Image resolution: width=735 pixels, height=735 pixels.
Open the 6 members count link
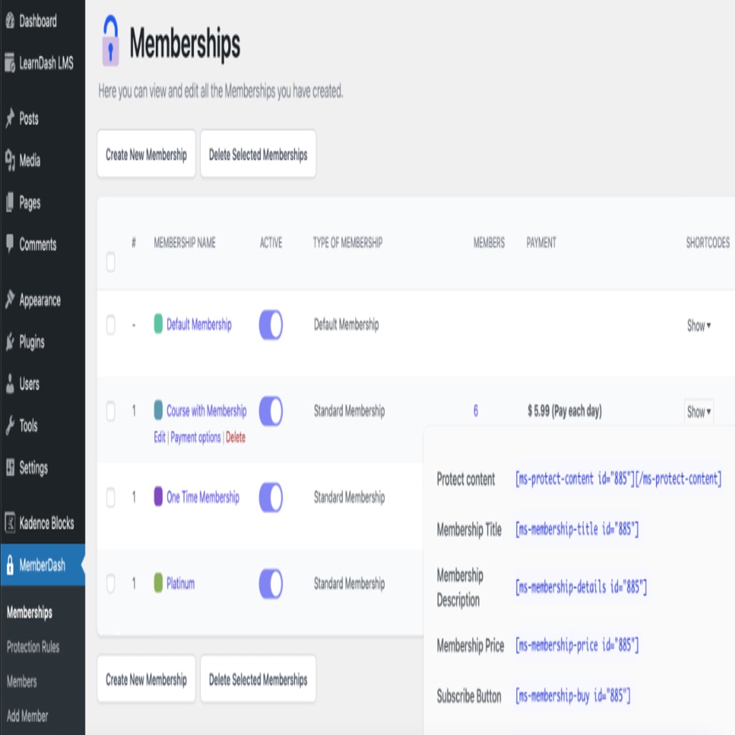click(x=476, y=411)
